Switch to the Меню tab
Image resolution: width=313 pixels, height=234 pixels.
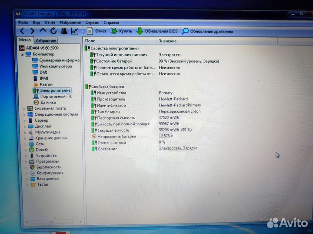point(25,40)
